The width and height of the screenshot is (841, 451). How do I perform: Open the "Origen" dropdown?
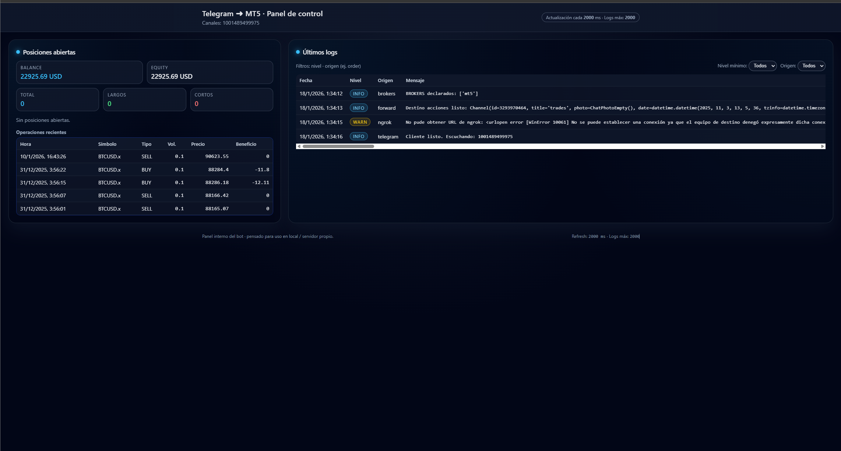tap(811, 66)
